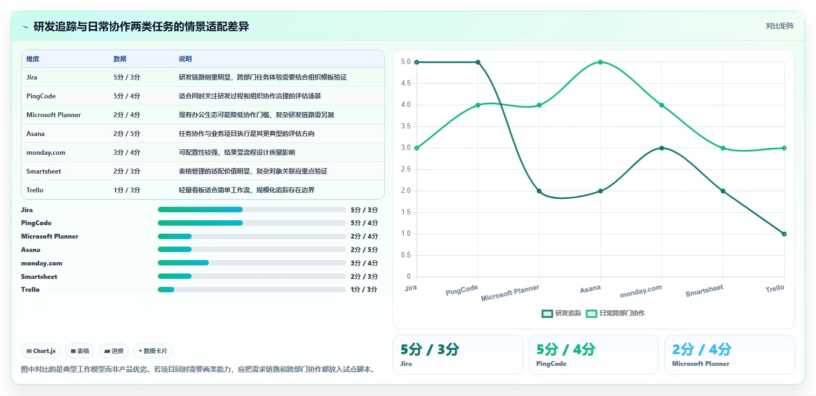This screenshot has height=396, width=816.
Task: Click 表格管理的适配价值明显 description text
Action: [x=253, y=171]
